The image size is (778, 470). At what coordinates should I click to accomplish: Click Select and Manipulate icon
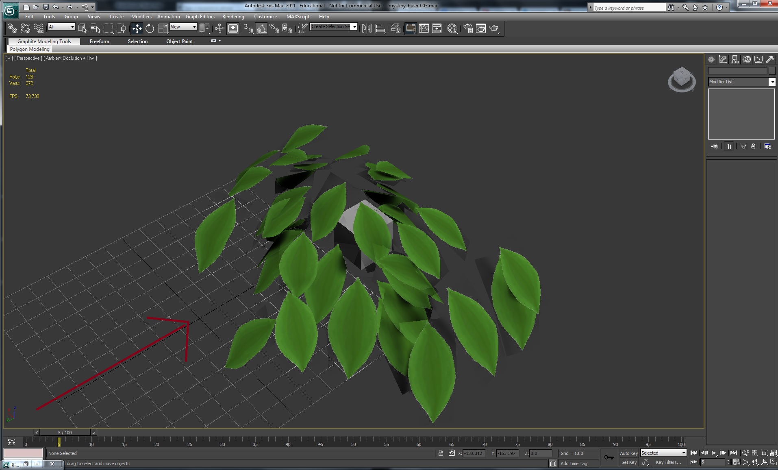(x=219, y=28)
